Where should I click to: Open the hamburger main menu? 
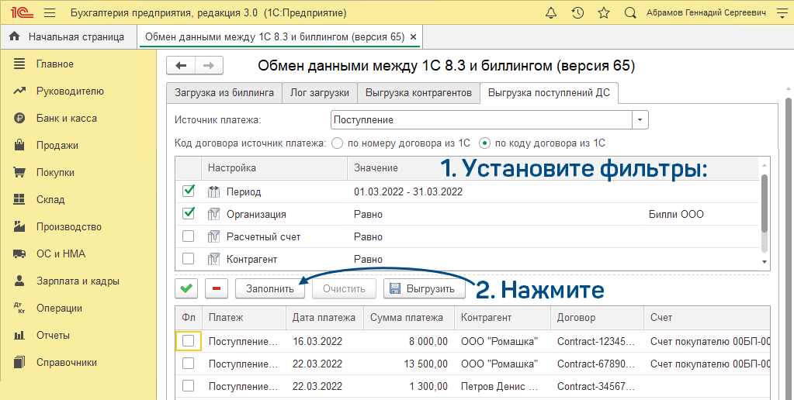(50, 12)
